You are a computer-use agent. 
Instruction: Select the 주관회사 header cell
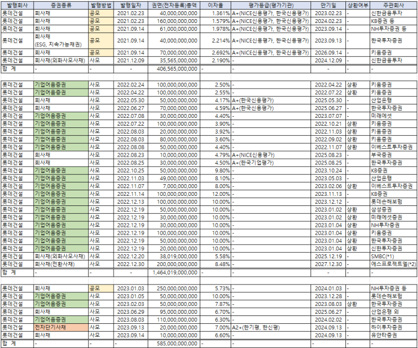click(x=393, y=5)
